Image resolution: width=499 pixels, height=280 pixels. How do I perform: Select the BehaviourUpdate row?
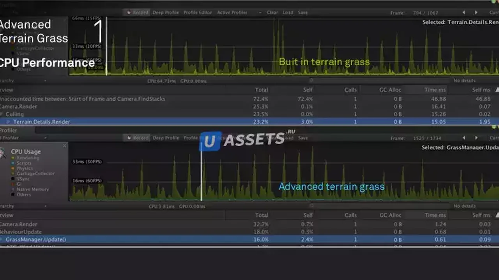(249, 232)
